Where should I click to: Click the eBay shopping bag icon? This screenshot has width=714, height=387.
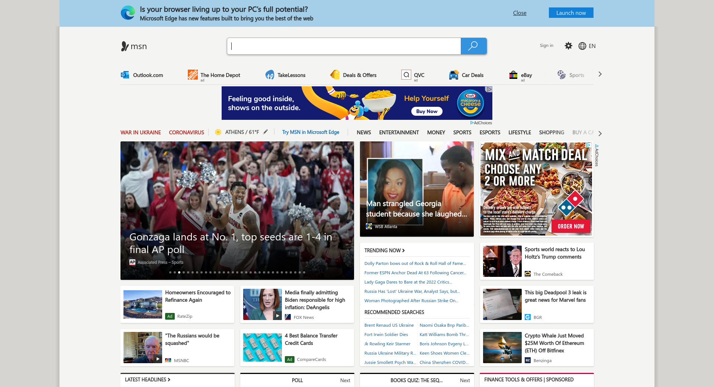click(x=513, y=75)
